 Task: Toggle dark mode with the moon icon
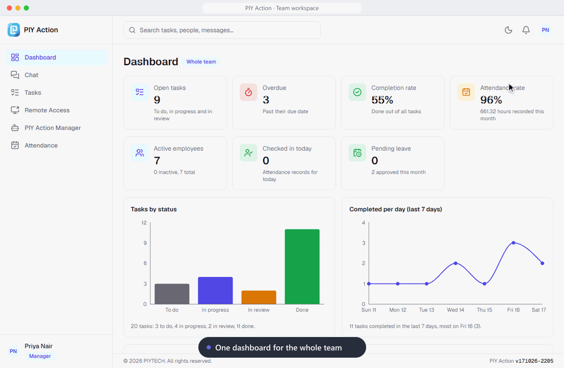pos(508,30)
